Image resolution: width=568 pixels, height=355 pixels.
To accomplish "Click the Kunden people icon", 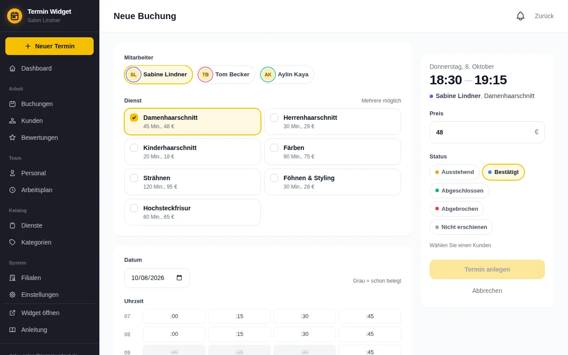I will [12, 121].
